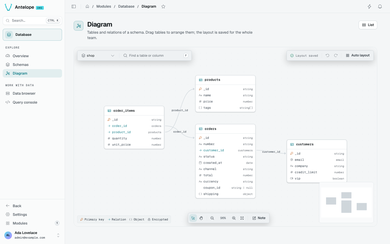Click the Database module button
390x244 pixels.
click(x=32, y=35)
